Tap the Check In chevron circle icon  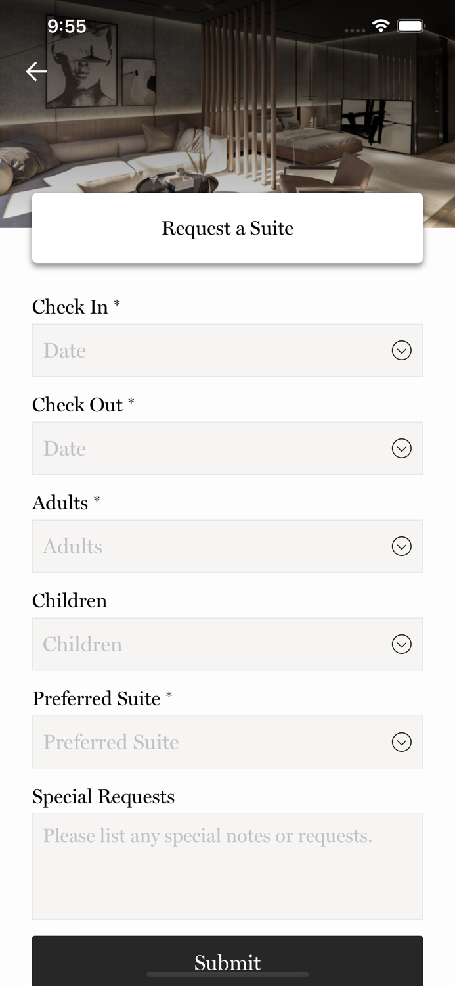401,350
